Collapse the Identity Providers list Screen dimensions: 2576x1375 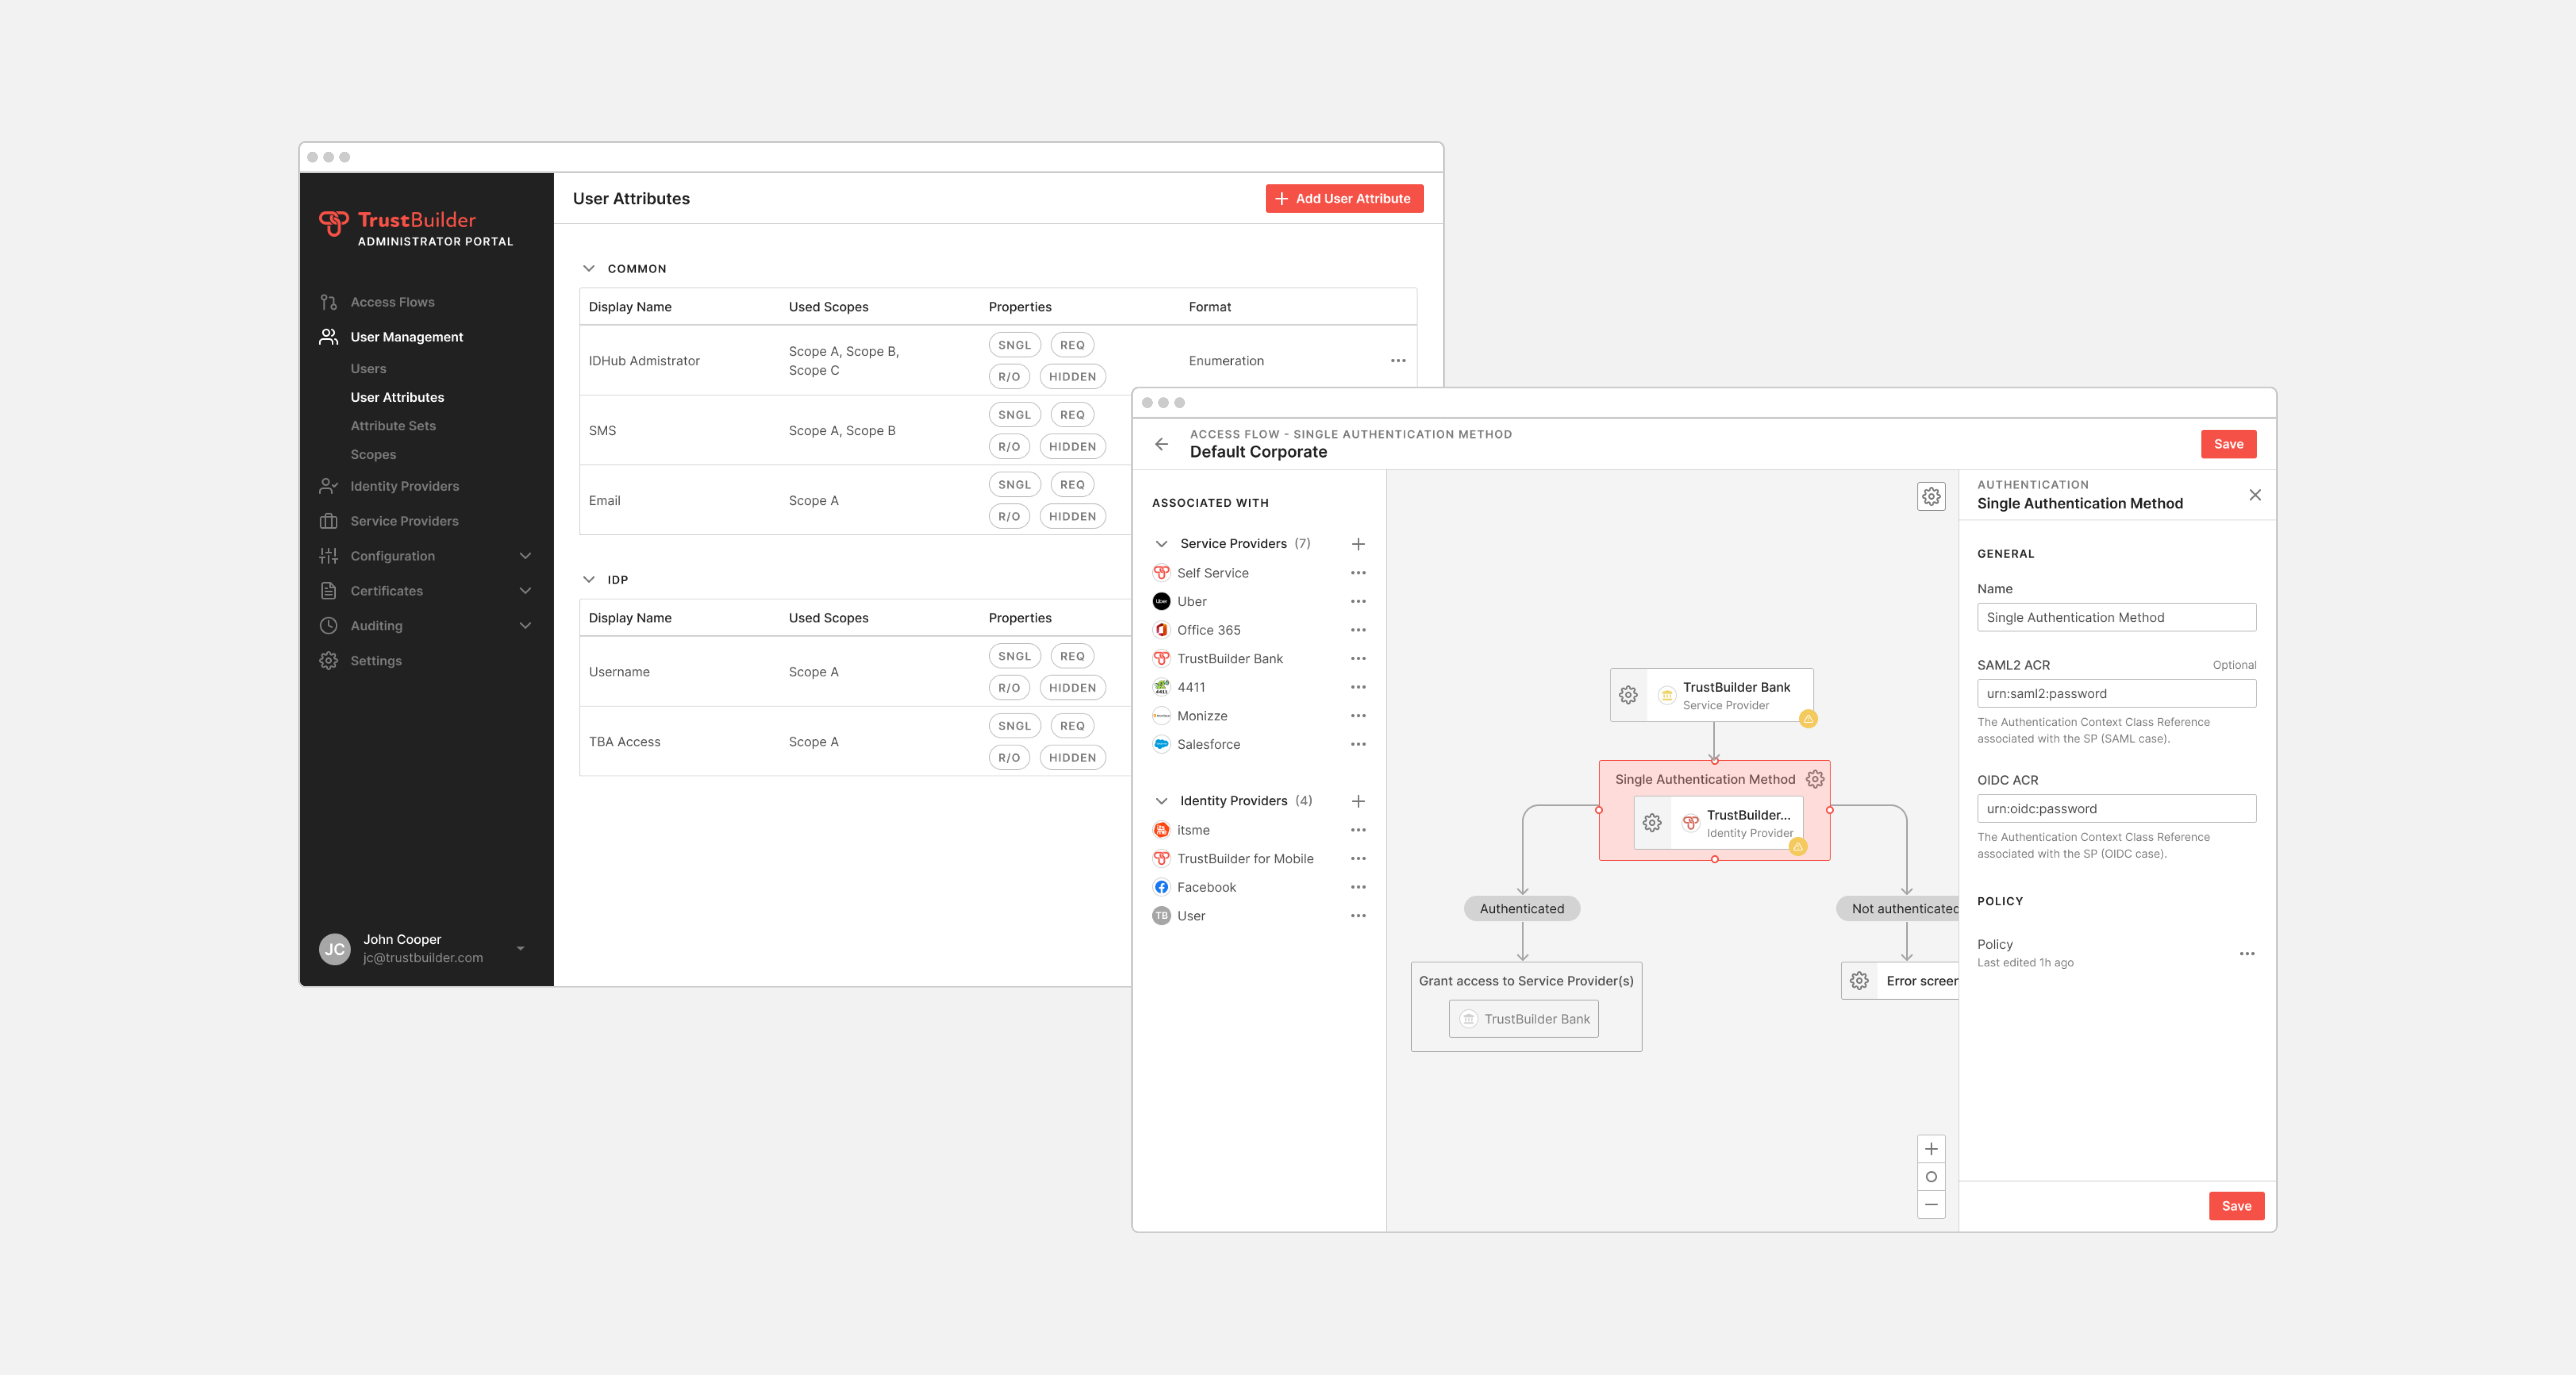[1161, 801]
